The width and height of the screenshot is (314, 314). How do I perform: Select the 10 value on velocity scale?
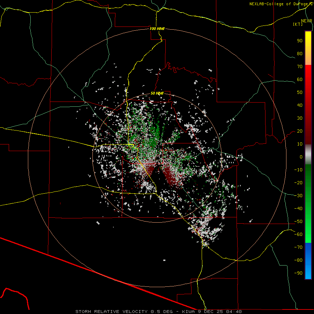(300, 144)
